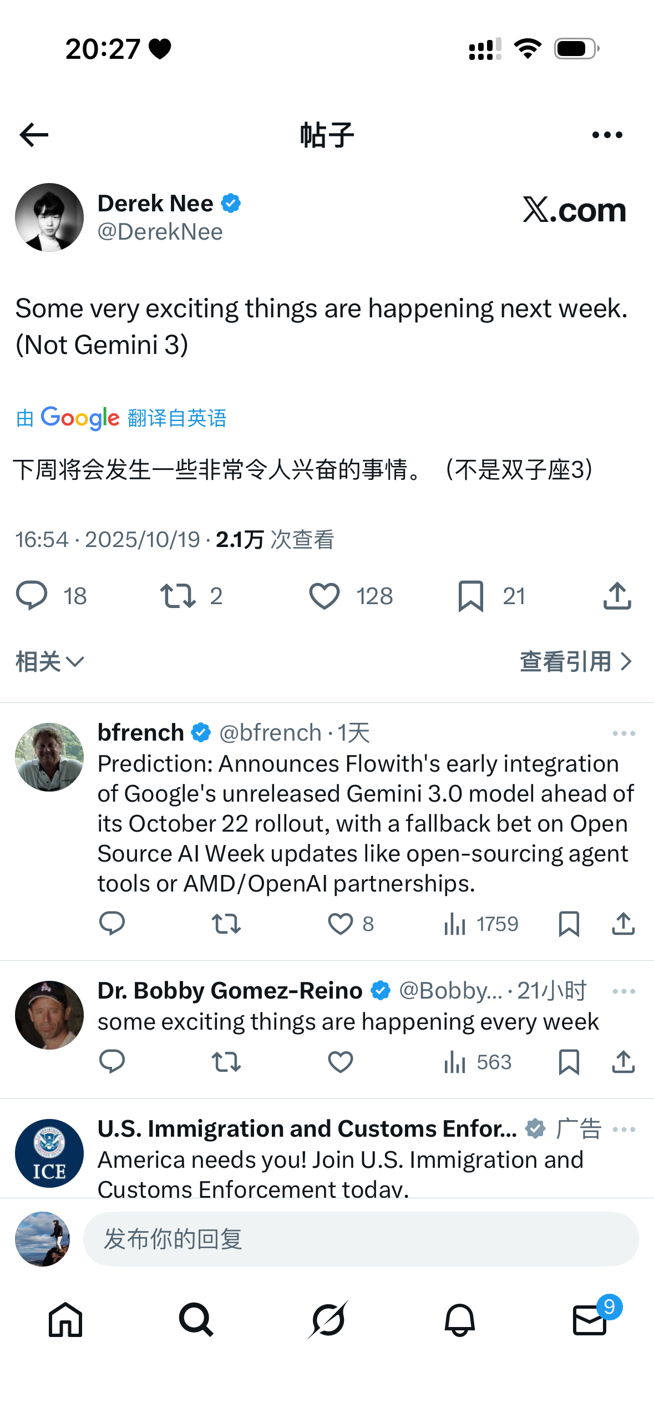The width and height of the screenshot is (654, 1418).
Task: Bookmark Derek Nee's main post
Action: [471, 596]
